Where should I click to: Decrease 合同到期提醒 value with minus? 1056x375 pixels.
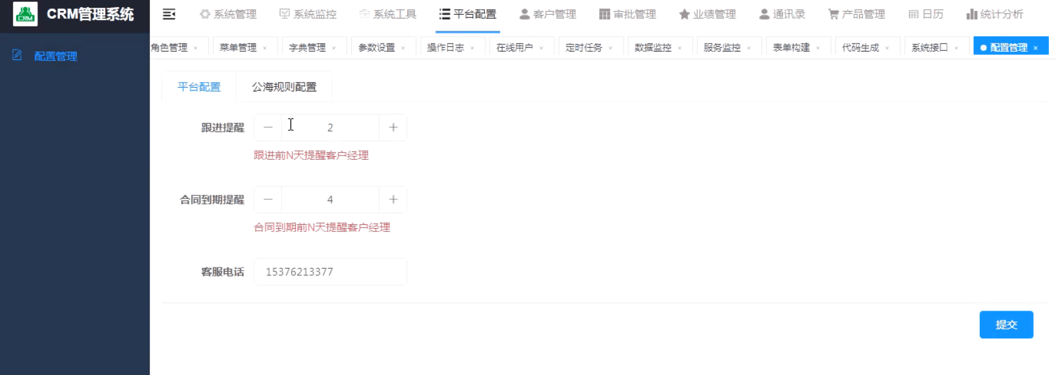pos(268,200)
